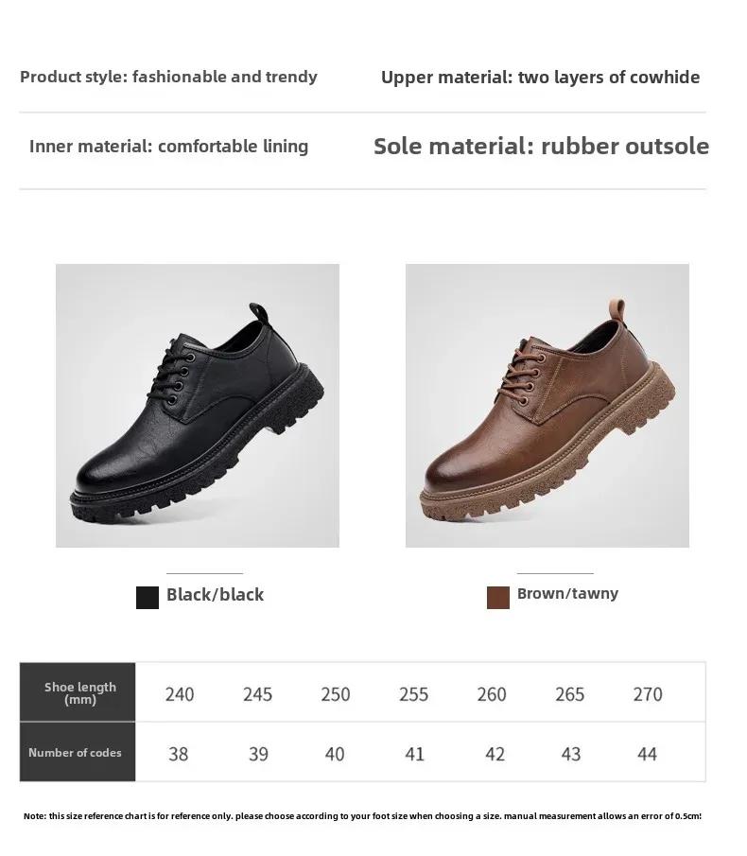Click the Black/black label
Image resolution: width=747 pixels, height=856 pixels.
(x=215, y=595)
